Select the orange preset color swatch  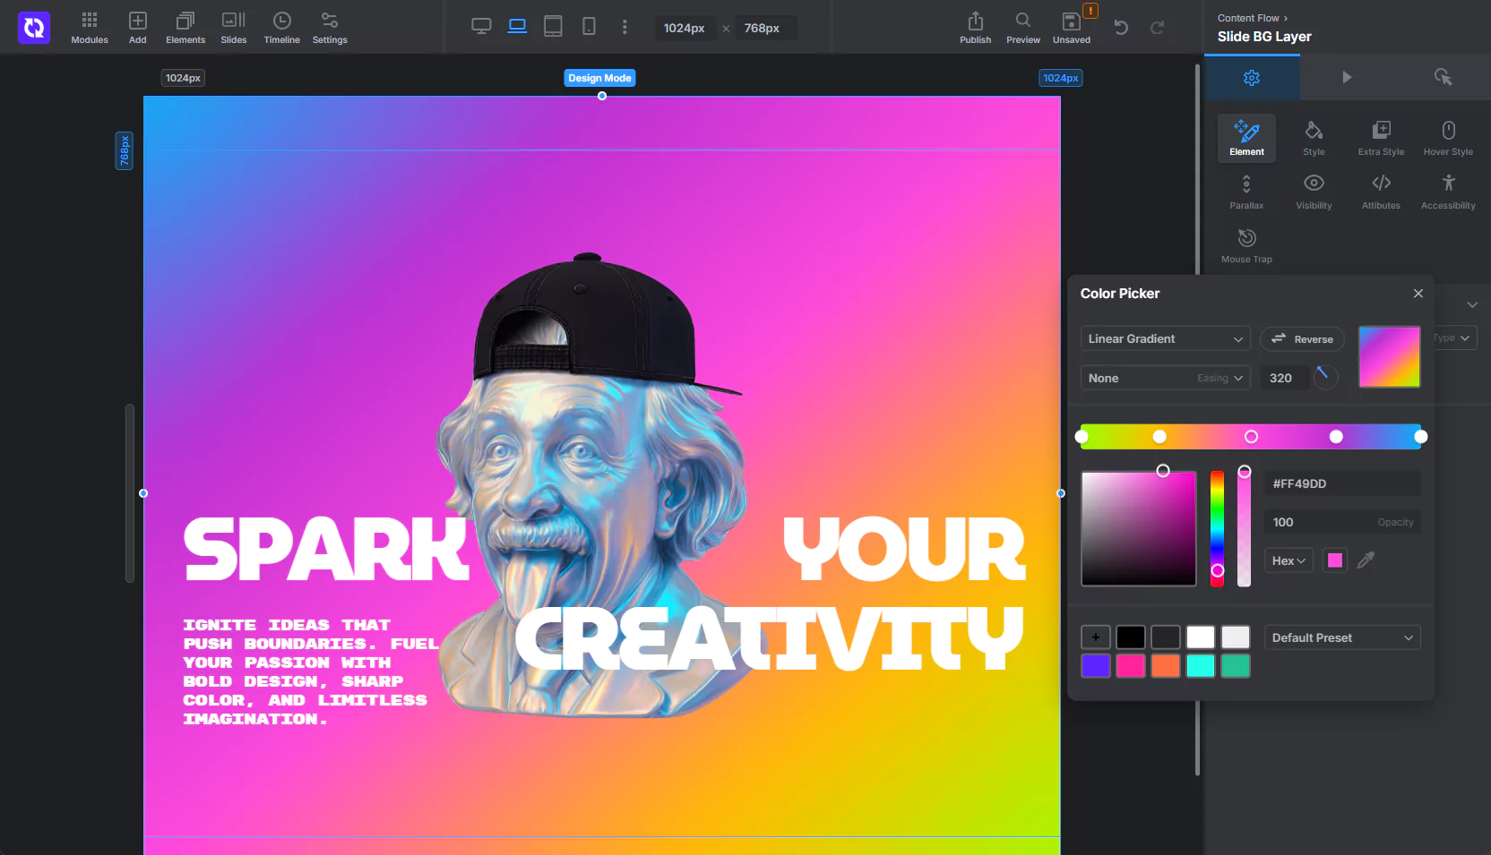click(1165, 666)
